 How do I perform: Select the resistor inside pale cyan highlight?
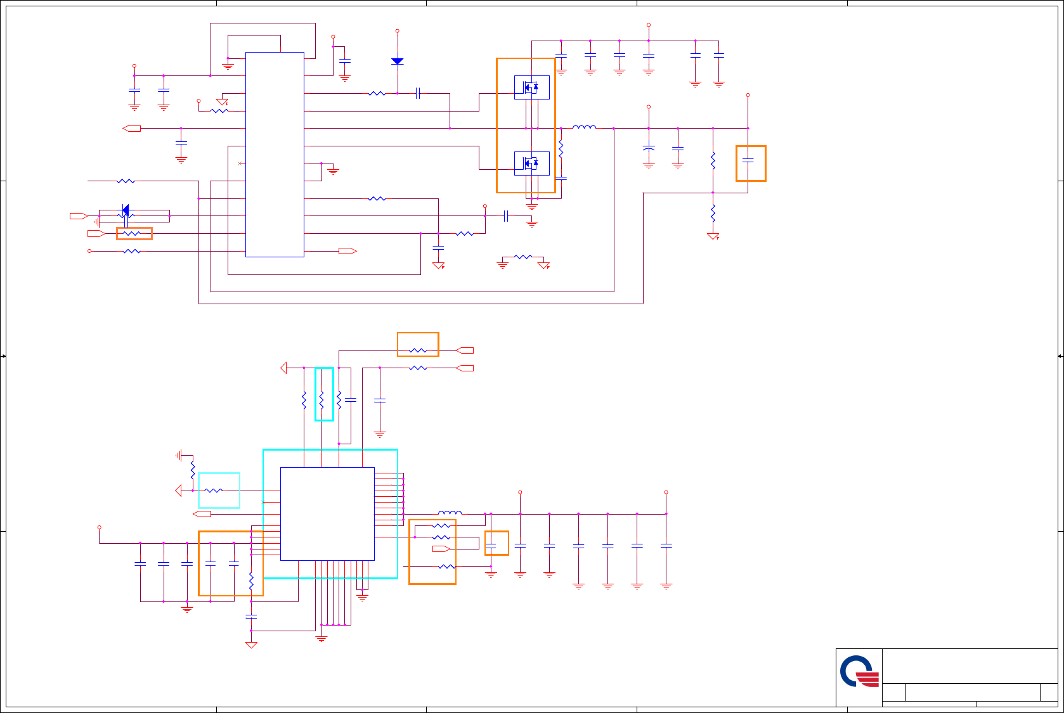coord(214,491)
